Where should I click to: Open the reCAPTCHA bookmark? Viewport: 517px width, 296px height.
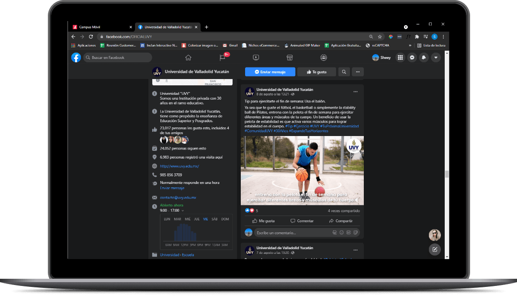tap(378, 45)
